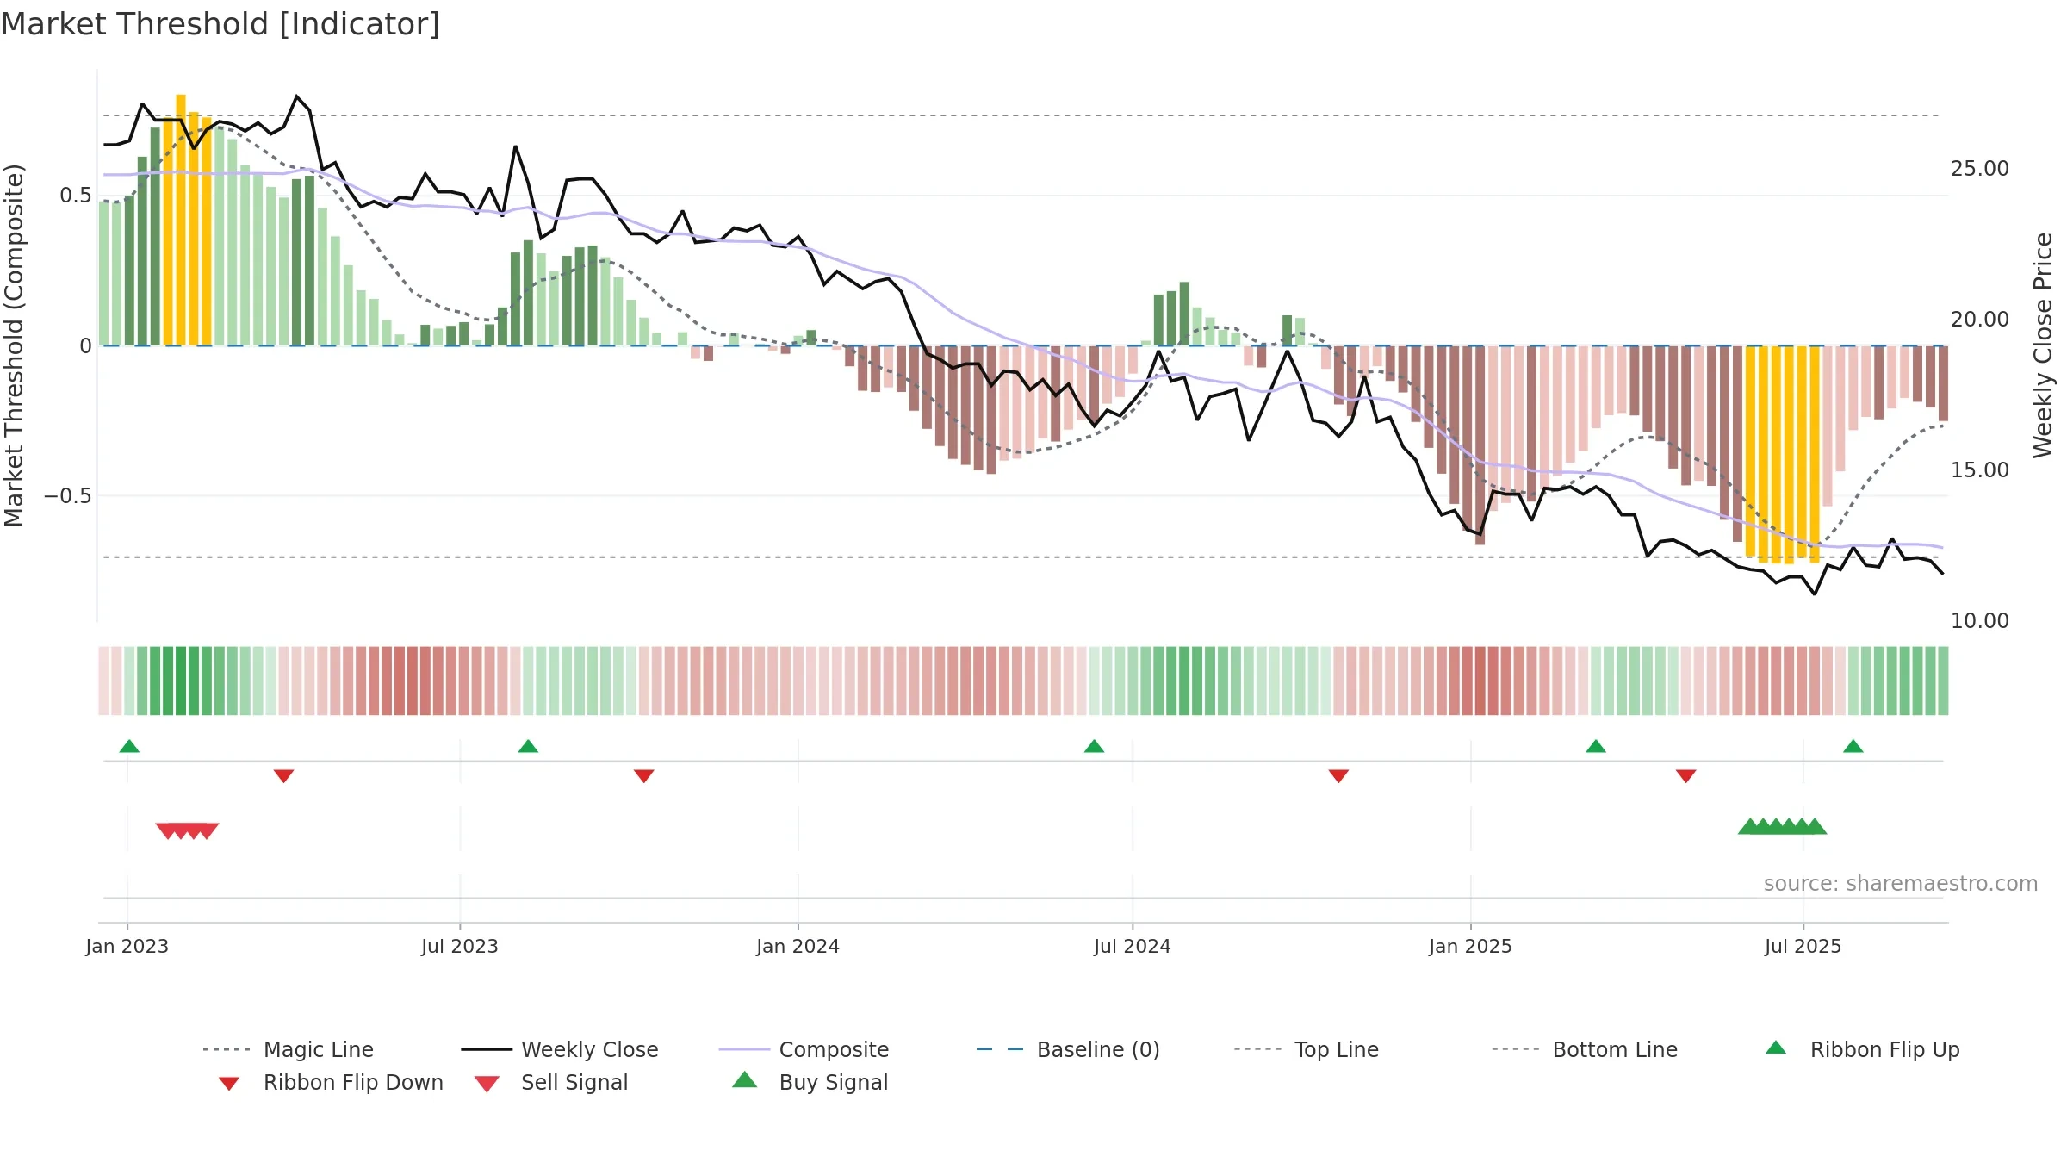The height and width of the screenshot is (1163, 2067).
Task: Click the Ribbon Flip Down marker in autumn 2023
Action: 643,776
